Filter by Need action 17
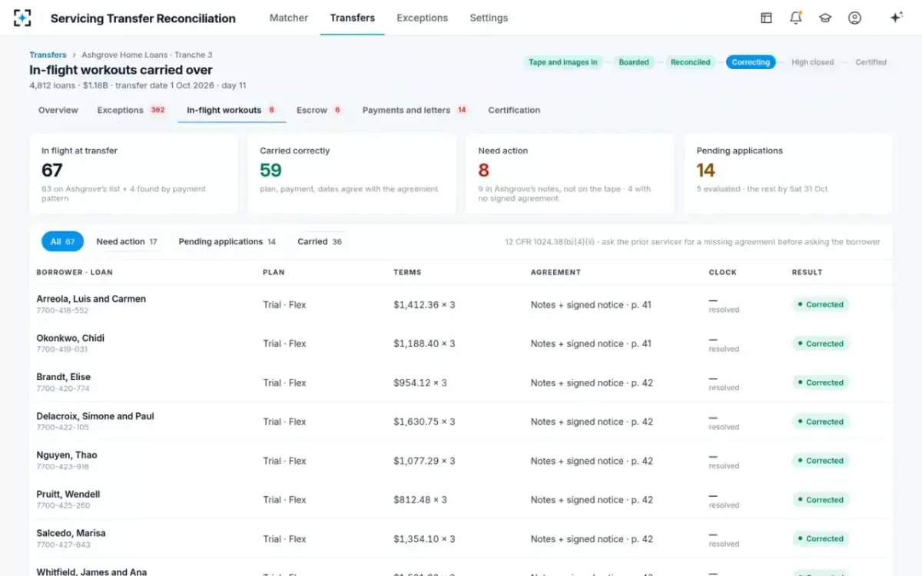Viewport: 922px width, 576px height. tap(127, 242)
